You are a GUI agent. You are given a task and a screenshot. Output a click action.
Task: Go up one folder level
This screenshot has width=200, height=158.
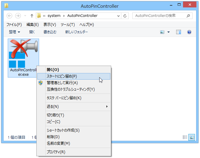[x=32, y=16]
